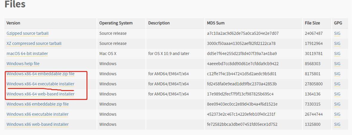Click SIG for Windows x86 web-based installer
Screen dimensions: 352x135
(337, 124)
